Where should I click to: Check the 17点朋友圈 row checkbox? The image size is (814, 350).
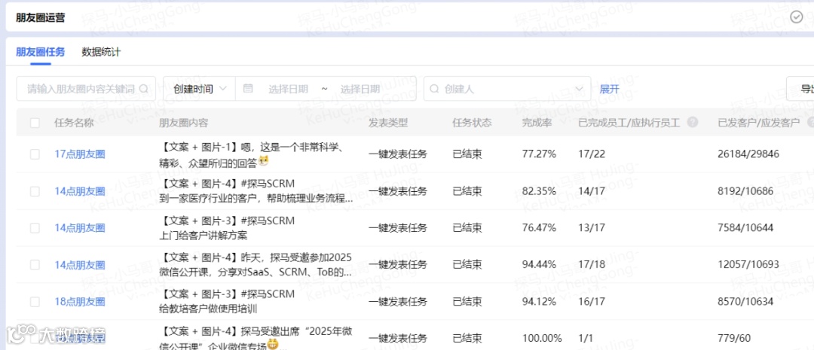point(35,154)
